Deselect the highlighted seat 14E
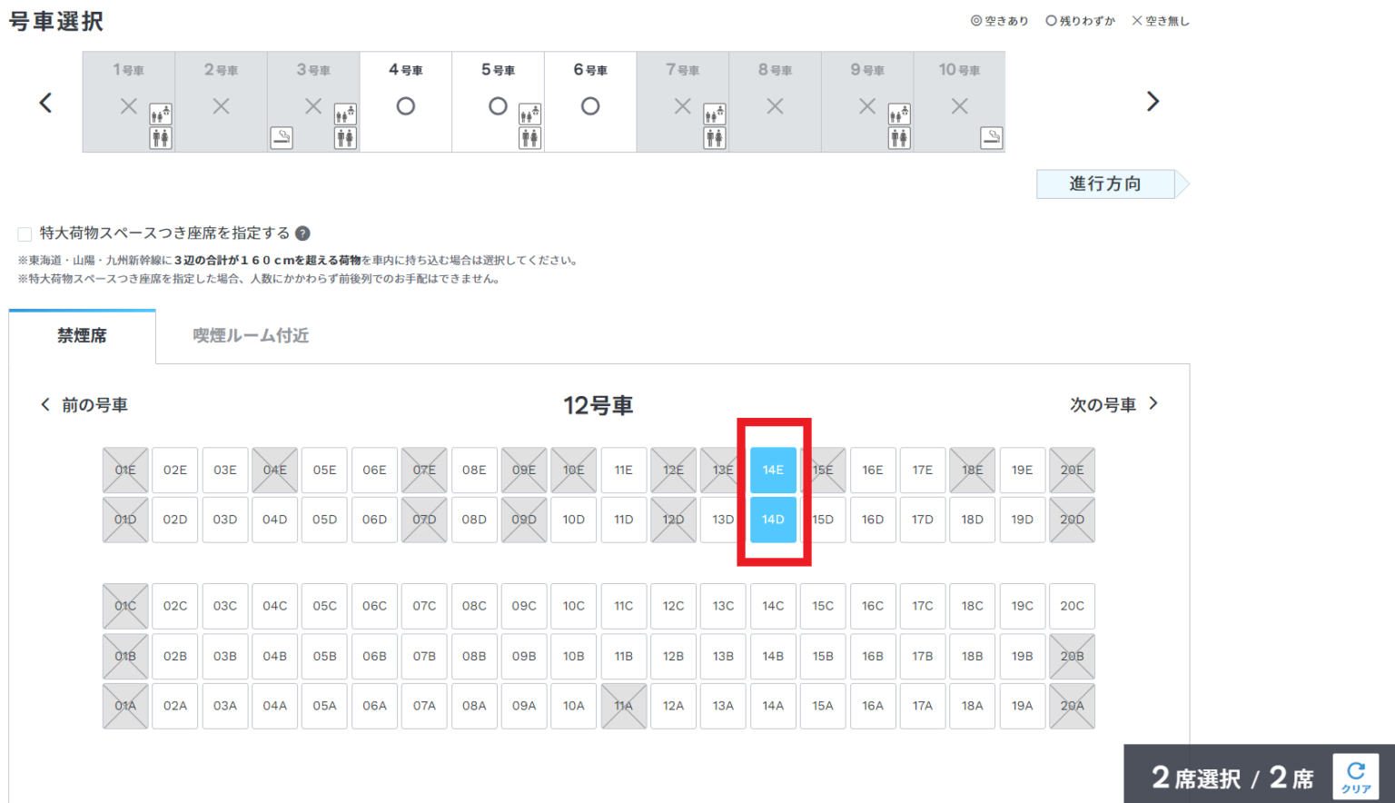Viewport: 1395px width, 803px height. coord(773,470)
